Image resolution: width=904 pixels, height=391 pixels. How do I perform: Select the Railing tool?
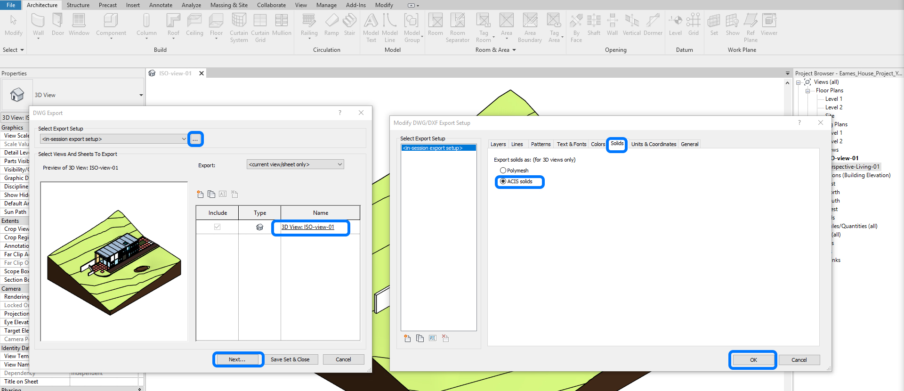(309, 24)
